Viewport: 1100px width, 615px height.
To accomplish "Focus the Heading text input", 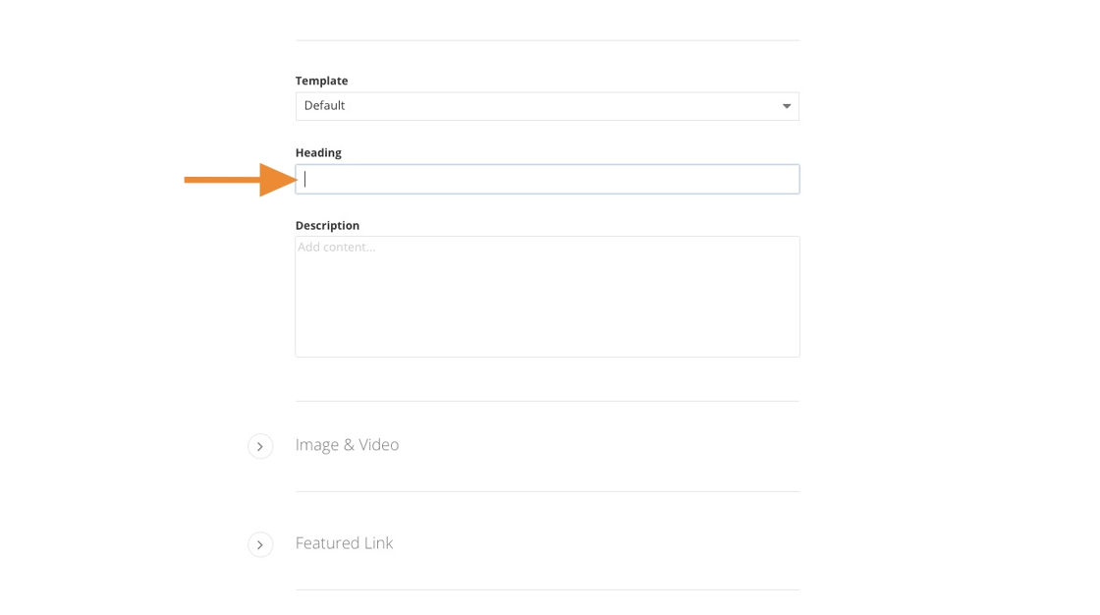I will (547, 179).
